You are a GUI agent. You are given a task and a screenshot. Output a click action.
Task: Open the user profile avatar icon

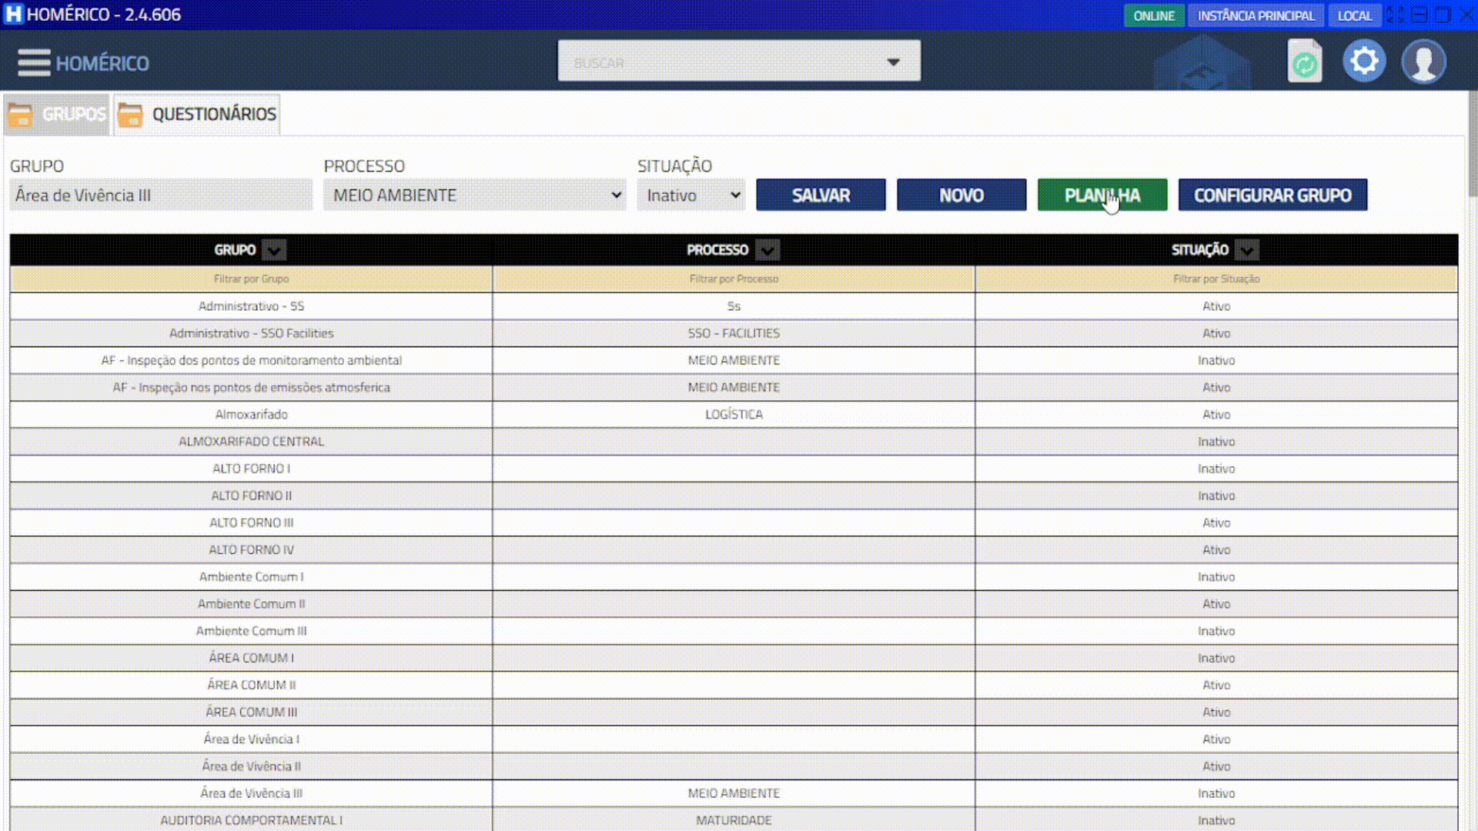pyautogui.click(x=1423, y=62)
